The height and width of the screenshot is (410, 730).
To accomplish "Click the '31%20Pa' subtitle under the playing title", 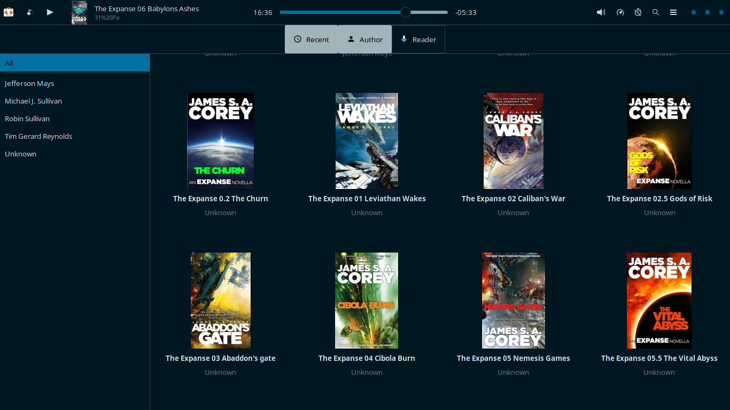I will point(107,18).
